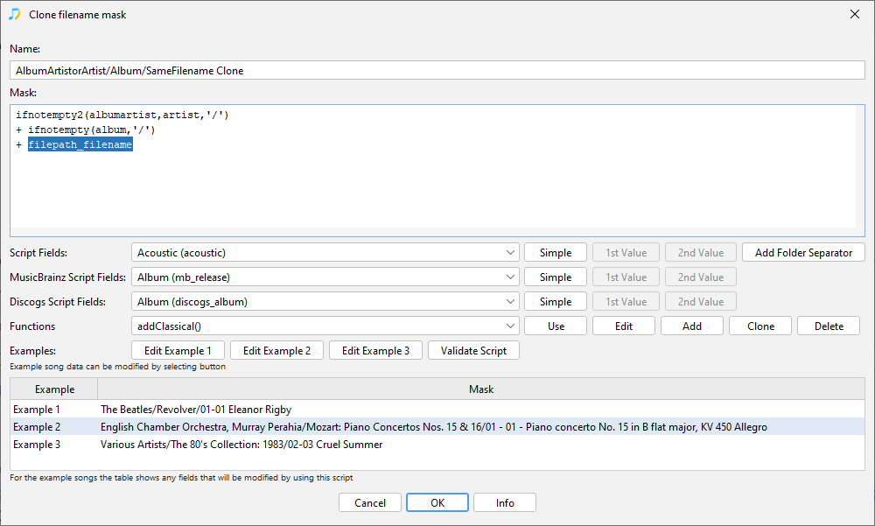Image resolution: width=875 pixels, height=526 pixels.
Task: Click the Clone function button
Action: 760,326
